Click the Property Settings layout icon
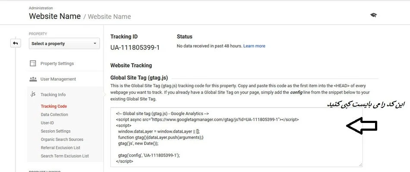Viewport: 410px width, 172px height. point(33,64)
